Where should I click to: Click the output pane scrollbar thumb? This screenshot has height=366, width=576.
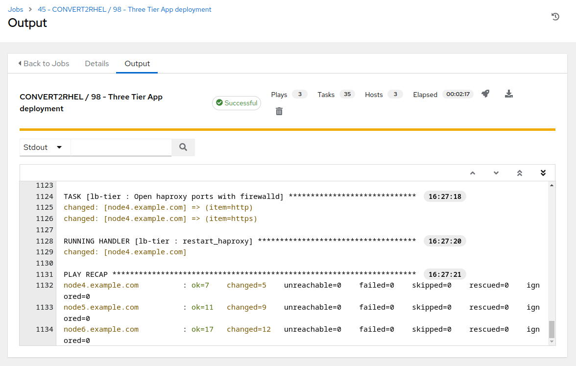(x=552, y=329)
